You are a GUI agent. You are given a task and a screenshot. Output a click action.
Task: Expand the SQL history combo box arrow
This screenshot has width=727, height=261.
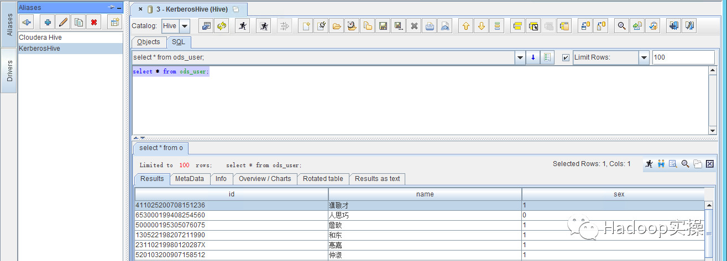coord(520,57)
